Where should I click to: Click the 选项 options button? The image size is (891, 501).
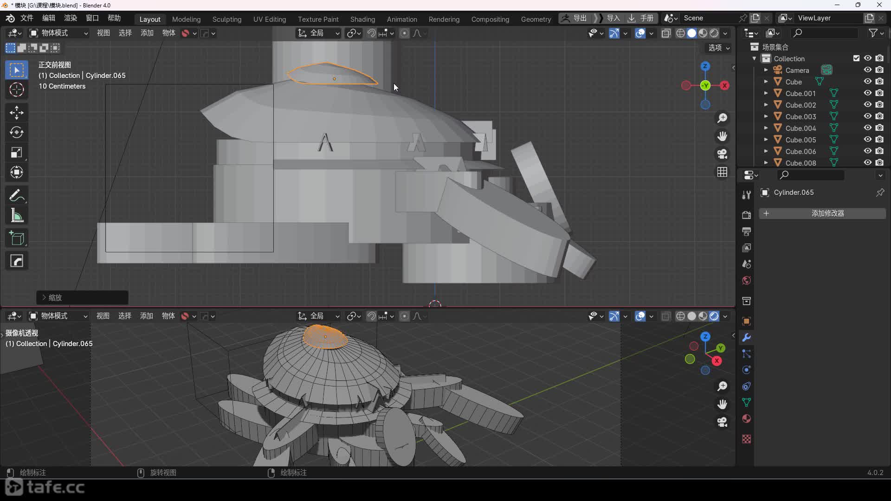coord(719,48)
